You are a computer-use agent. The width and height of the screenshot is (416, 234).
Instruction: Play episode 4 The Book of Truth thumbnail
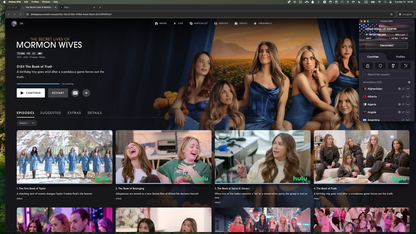[x=361, y=157]
